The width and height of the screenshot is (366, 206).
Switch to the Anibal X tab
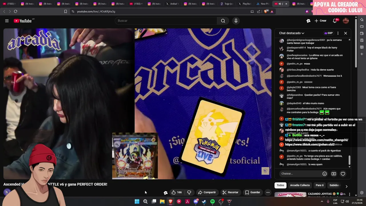point(172,4)
